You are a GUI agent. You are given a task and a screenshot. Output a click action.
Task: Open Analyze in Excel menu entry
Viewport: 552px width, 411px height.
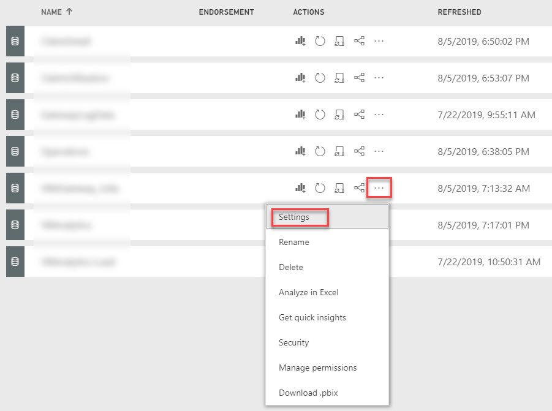327,292
